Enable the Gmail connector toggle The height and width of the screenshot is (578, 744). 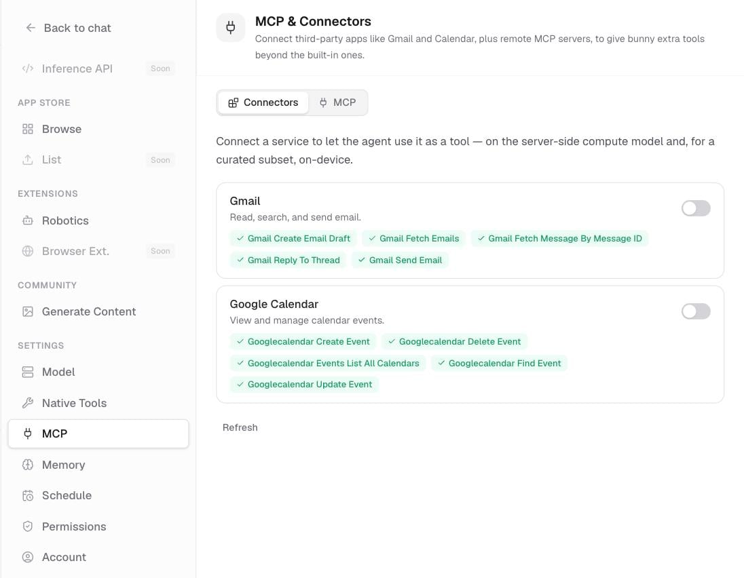[696, 208]
